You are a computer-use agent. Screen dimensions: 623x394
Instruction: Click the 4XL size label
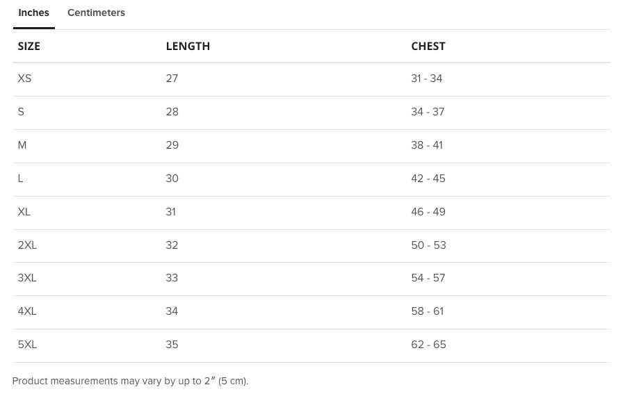(x=27, y=311)
